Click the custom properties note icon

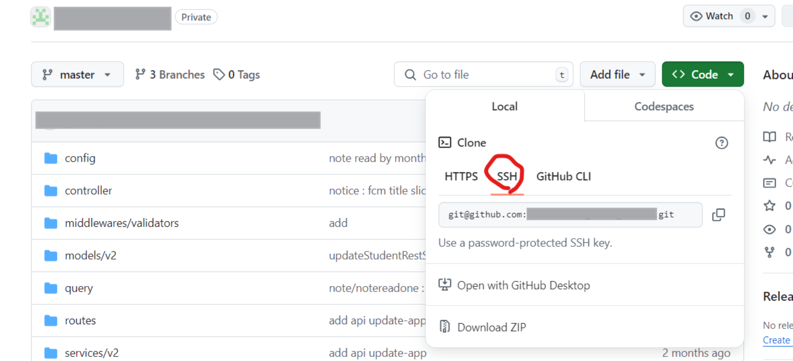(x=770, y=183)
